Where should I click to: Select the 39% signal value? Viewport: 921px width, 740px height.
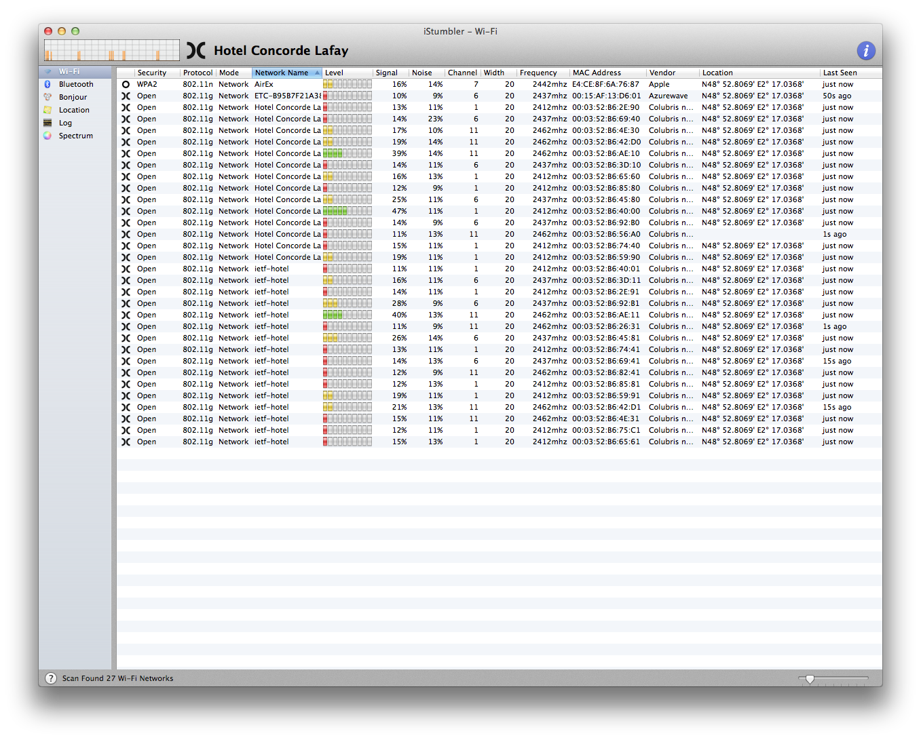pos(399,153)
